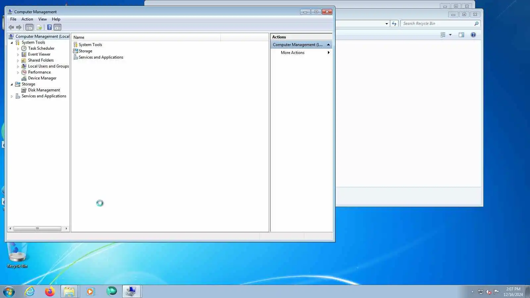This screenshot has height=298, width=530.
Task: Click the console tree scrollbar left arrow
Action: click(x=10, y=228)
